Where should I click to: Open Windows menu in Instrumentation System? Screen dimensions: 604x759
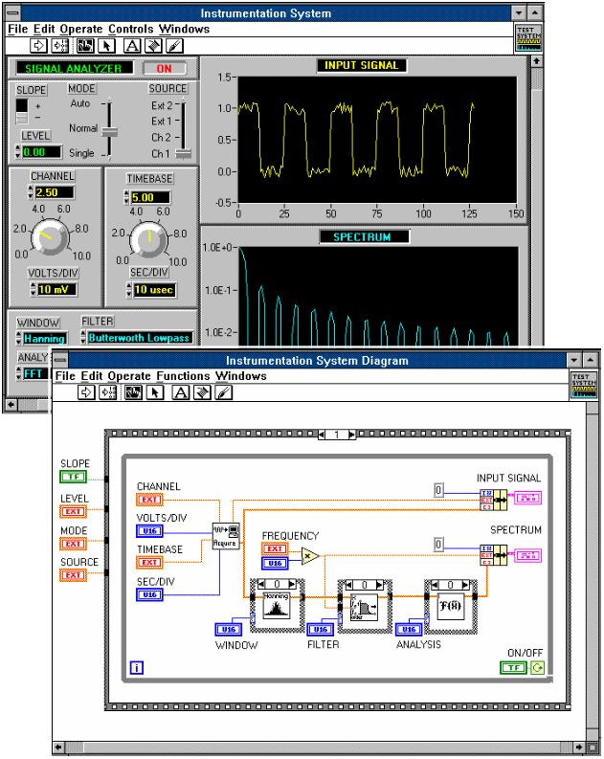185,29
